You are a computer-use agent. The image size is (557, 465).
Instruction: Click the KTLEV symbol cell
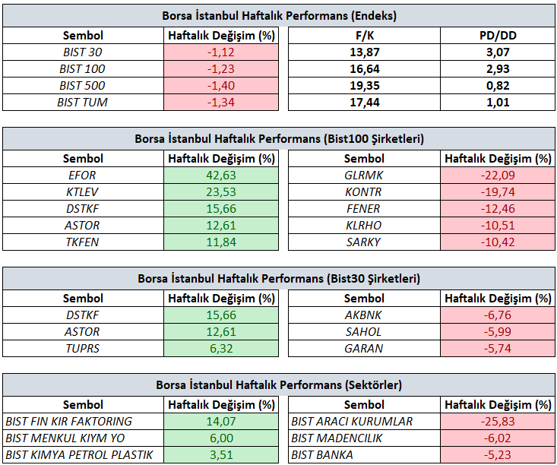coord(83,192)
